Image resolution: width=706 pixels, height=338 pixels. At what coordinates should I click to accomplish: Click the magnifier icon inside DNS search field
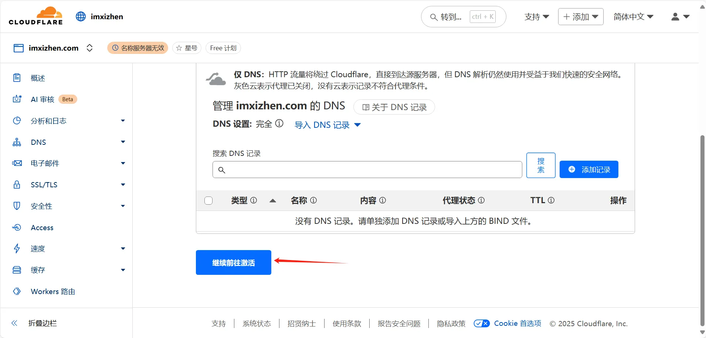click(222, 170)
